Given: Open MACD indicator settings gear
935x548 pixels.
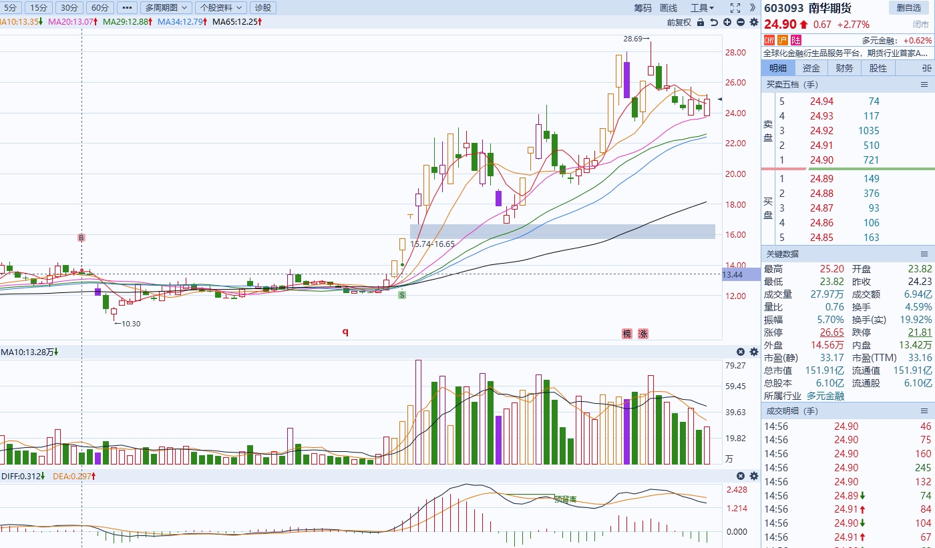Looking at the screenshot, I should pos(753,476).
